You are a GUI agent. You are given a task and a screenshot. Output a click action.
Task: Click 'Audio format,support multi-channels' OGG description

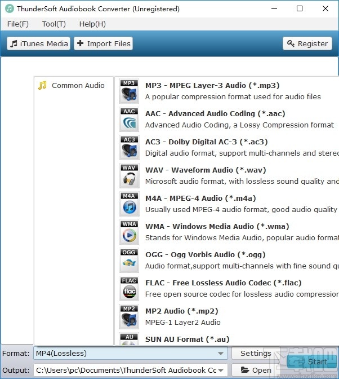(x=242, y=266)
